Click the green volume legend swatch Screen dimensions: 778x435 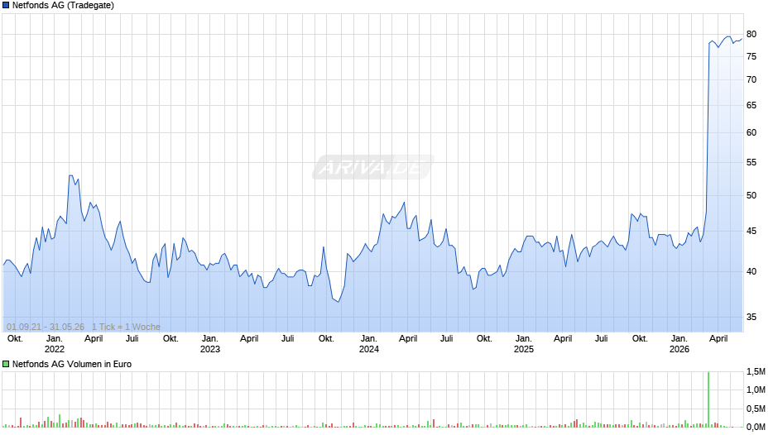click(x=6, y=364)
